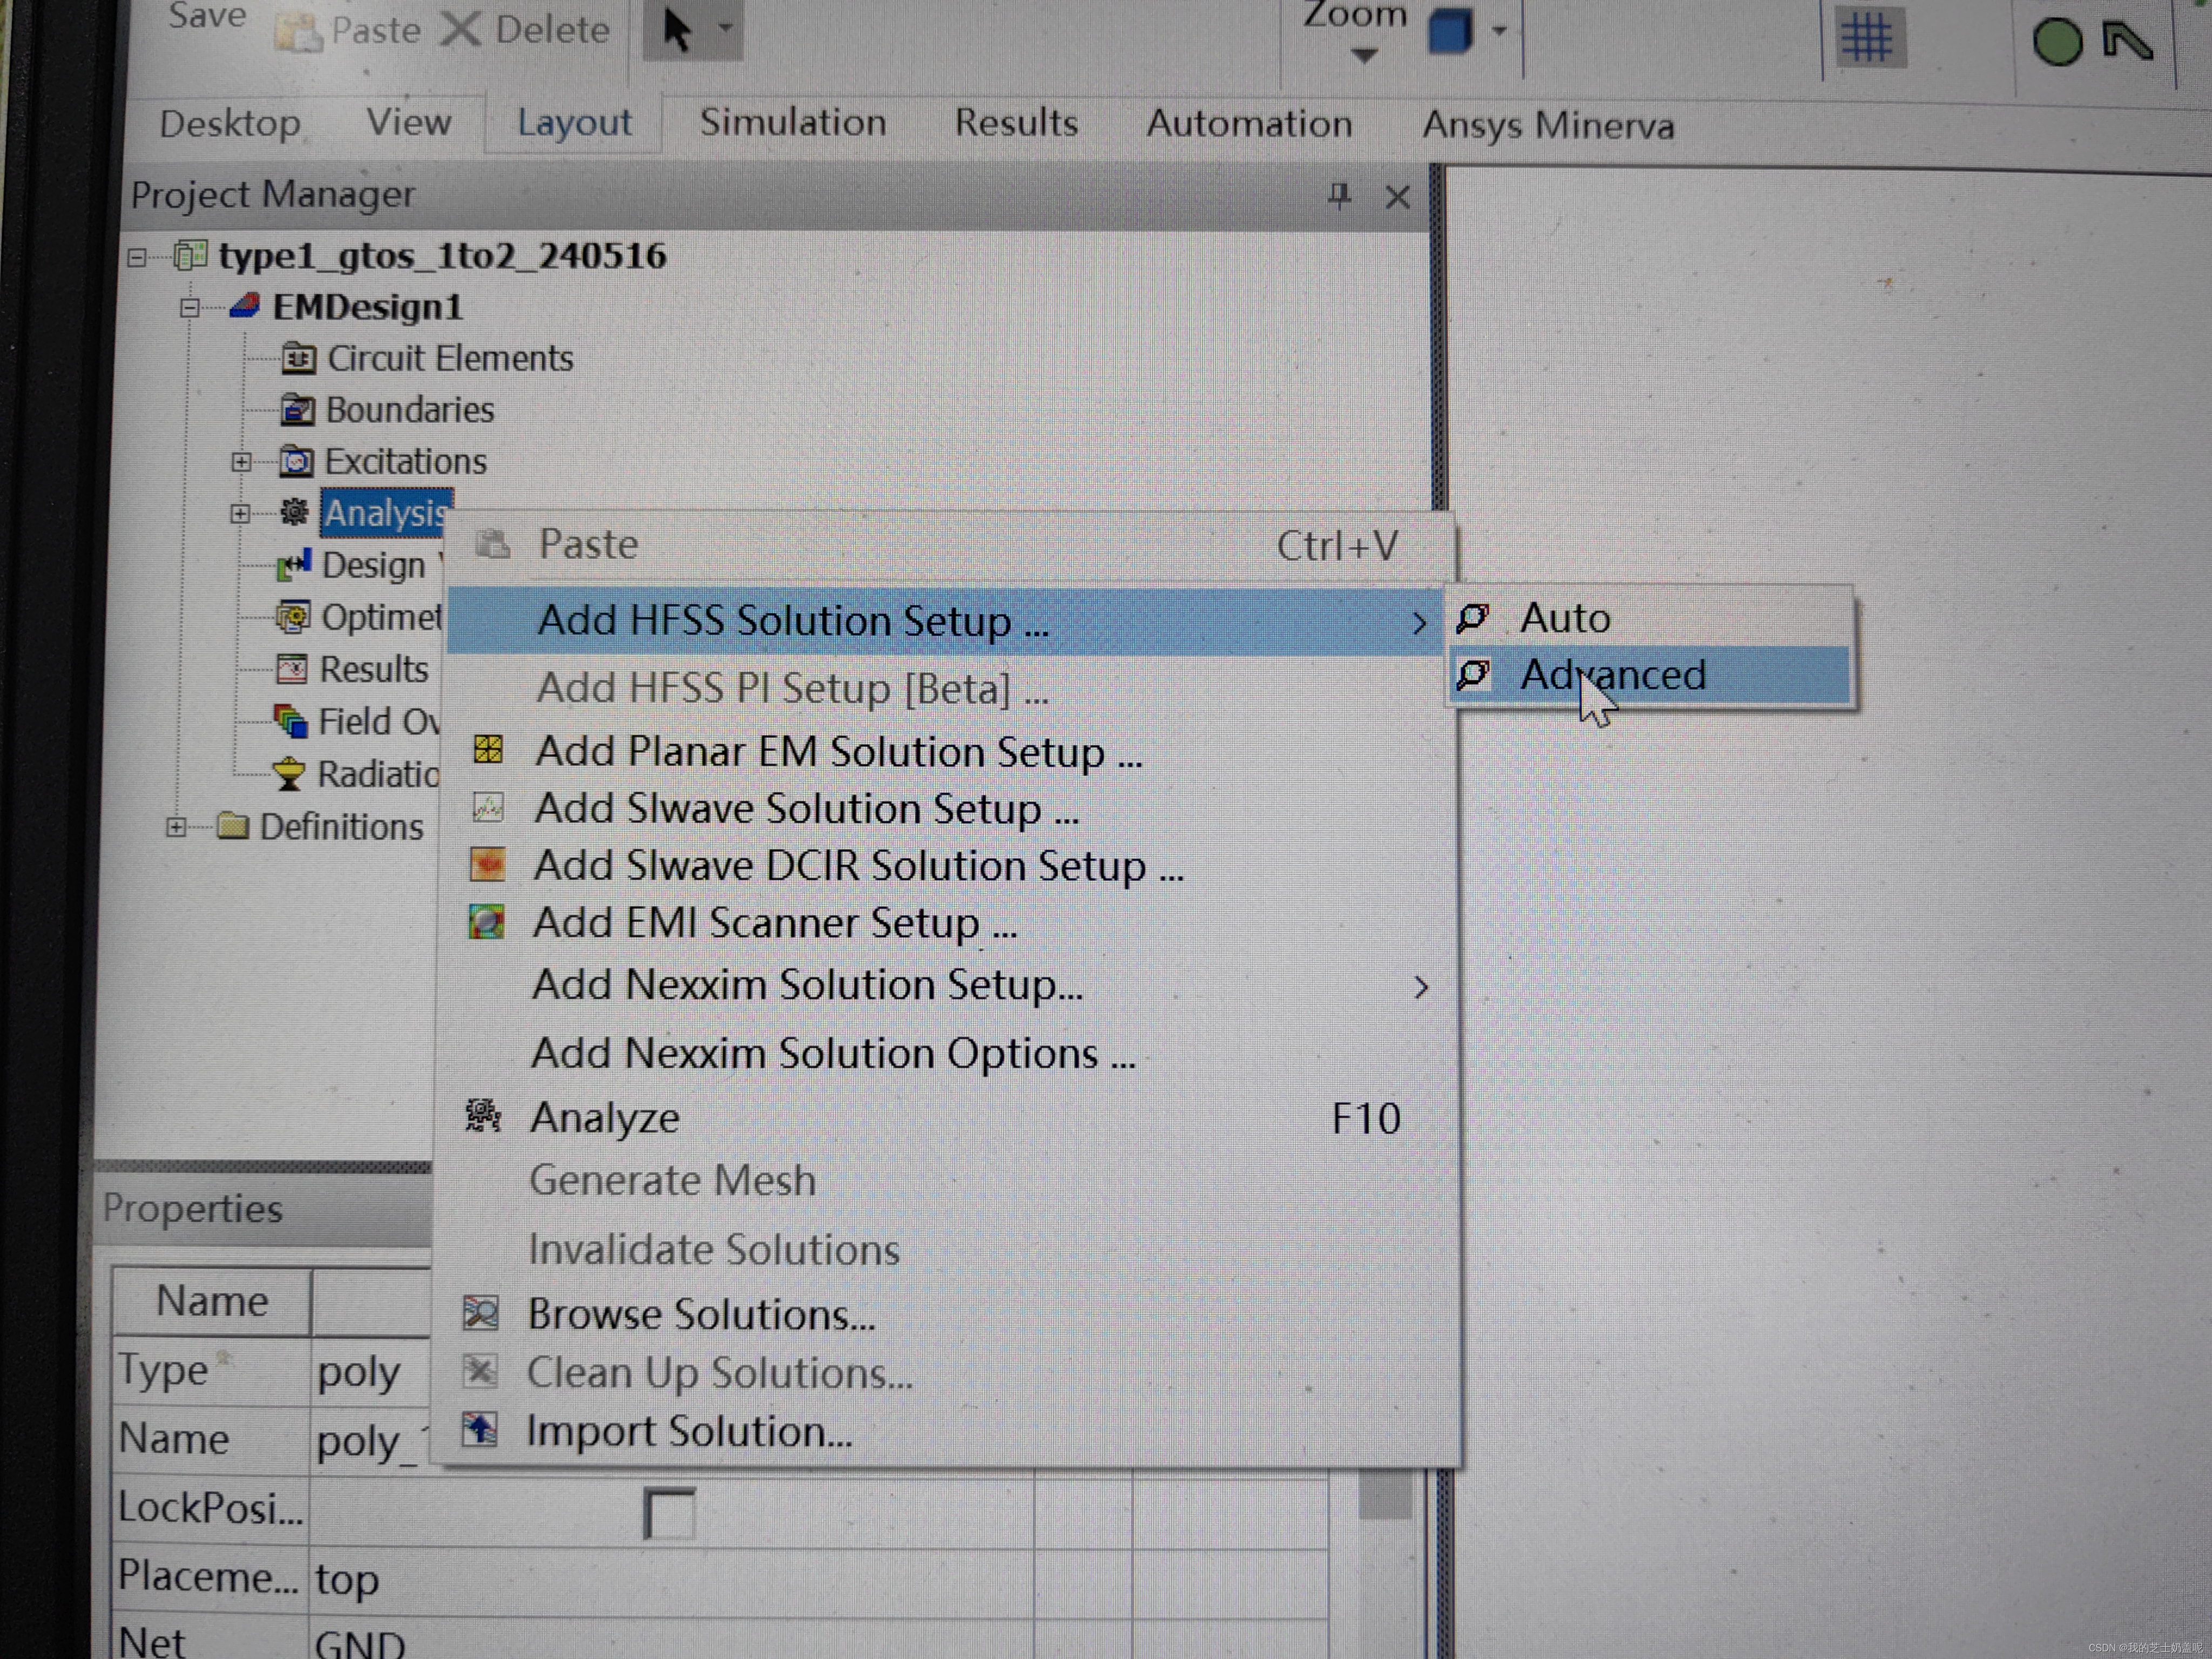Open the select pointer tool dropdown arrow
This screenshot has width=2212, height=1659.
point(726,28)
